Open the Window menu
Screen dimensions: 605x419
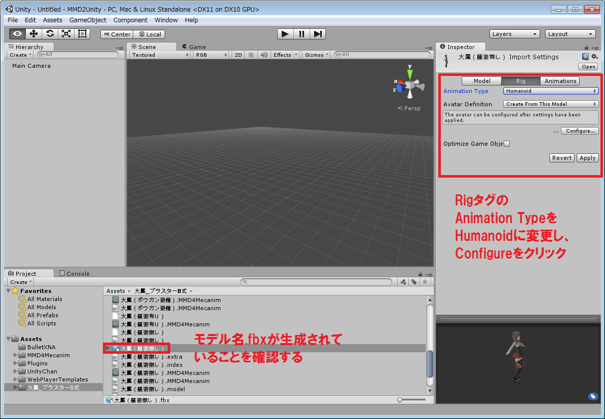[x=166, y=20]
